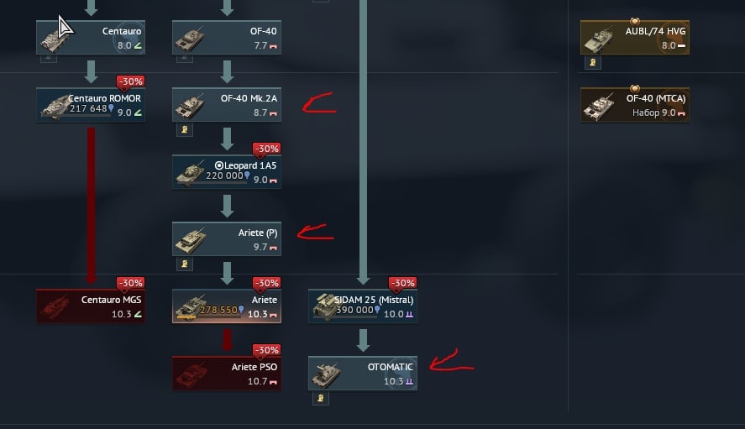Click the gold badge under OF-40 Mk.2A

[185, 129]
